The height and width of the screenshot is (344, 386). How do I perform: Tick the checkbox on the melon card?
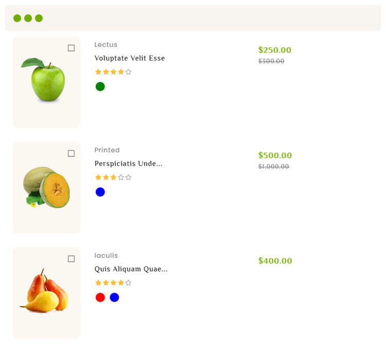71,154
